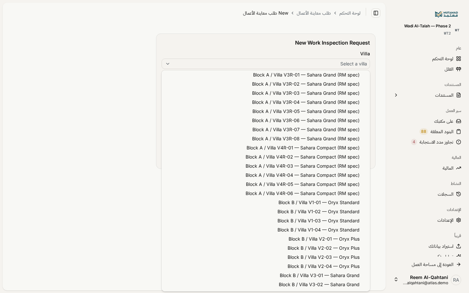Click the arrow icon for العودة إلى مساحة العمل
Image resolution: width=469 pixels, height=293 pixels.
(x=459, y=264)
